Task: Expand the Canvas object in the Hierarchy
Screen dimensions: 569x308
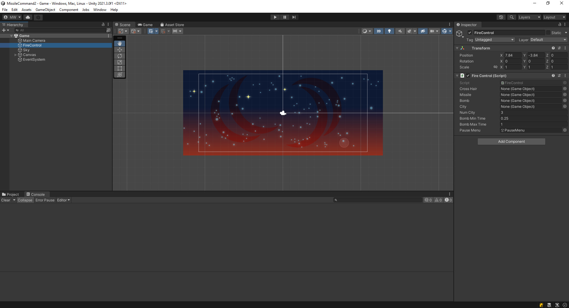Action: pos(15,54)
